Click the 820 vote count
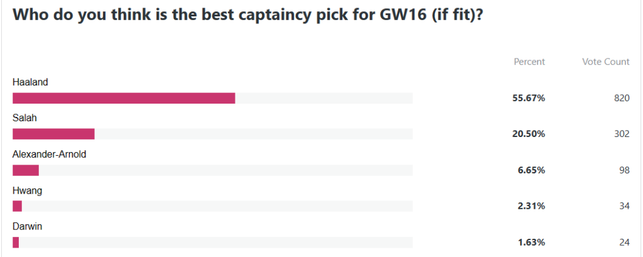Image resolution: width=643 pixels, height=257 pixels. pos(622,98)
